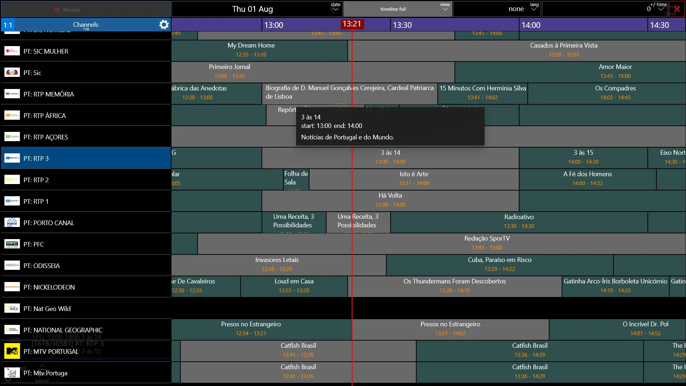
Task: Click the 13:00 timeline header
Action: point(274,25)
